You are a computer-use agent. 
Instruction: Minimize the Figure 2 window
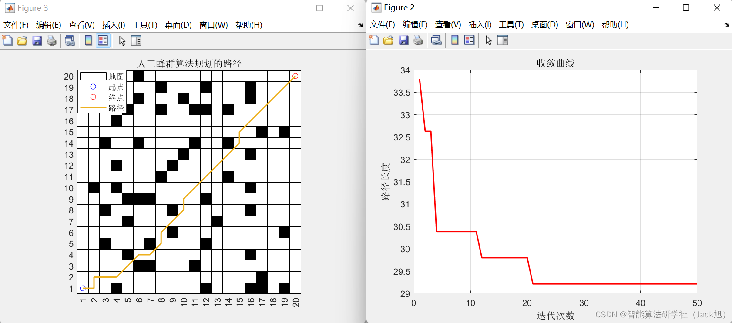[656, 8]
